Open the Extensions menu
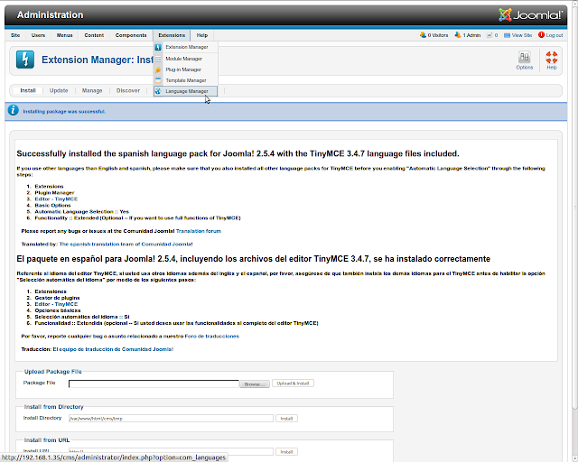 (x=172, y=35)
